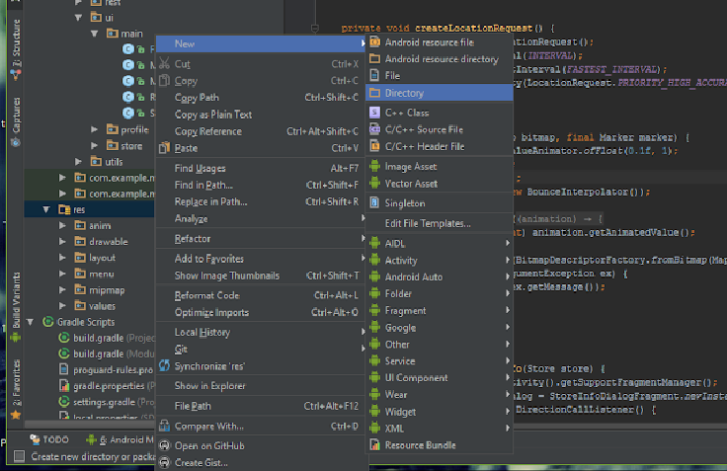Click the gradle.properties file icon
Image resolution: width=727 pixels, height=471 pixels.
tap(64, 385)
